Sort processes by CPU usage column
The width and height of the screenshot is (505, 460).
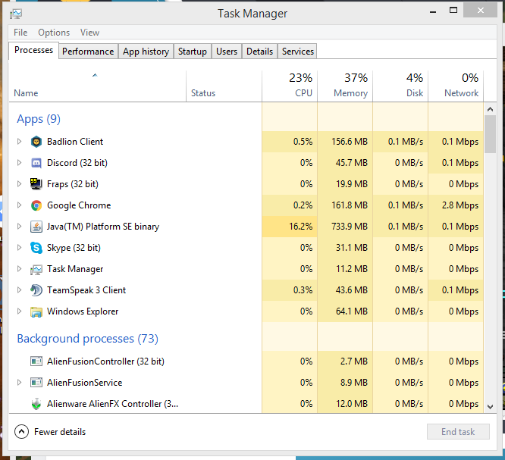click(290, 86)
